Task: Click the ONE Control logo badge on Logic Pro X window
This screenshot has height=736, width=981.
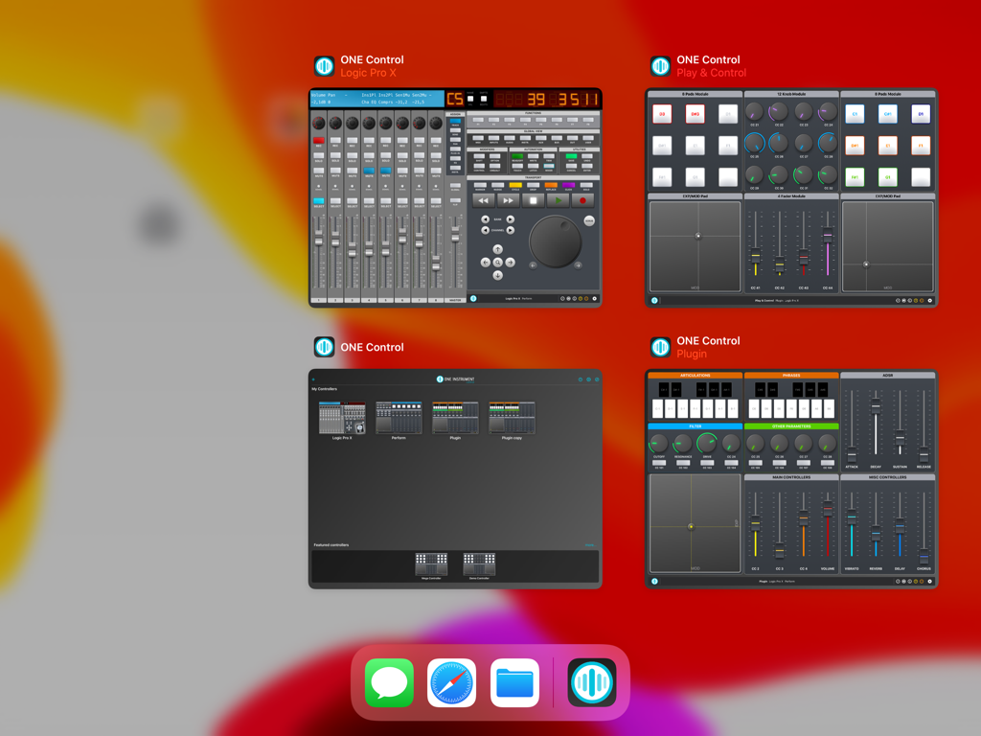Action: tap(325, 65)
